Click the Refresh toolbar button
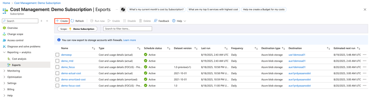 [77, 21]
